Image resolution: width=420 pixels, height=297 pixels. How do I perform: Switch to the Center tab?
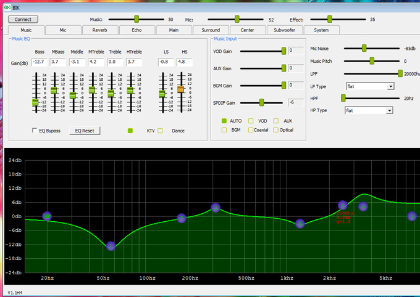[247, 30]
